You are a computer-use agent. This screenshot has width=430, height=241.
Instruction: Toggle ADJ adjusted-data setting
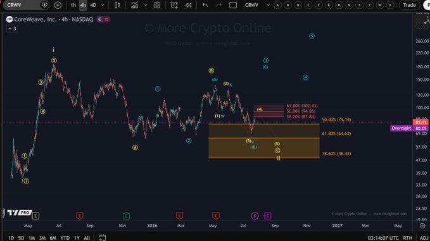point(424,238)
